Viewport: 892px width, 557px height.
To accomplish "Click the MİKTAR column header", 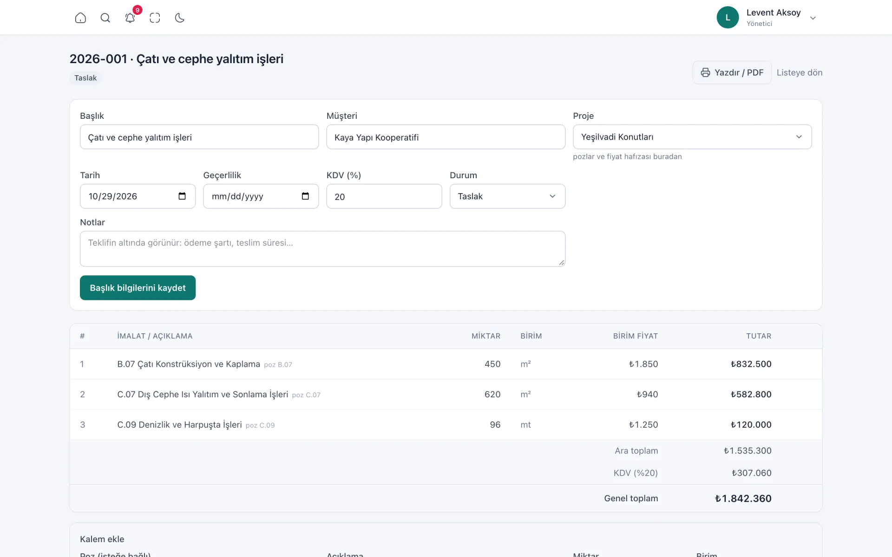I will pyautogui.click(x=486, y=336).
